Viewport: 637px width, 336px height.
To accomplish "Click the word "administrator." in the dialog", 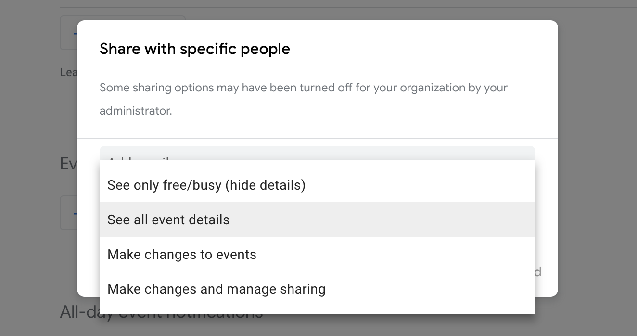I will [x=136, y=111].
